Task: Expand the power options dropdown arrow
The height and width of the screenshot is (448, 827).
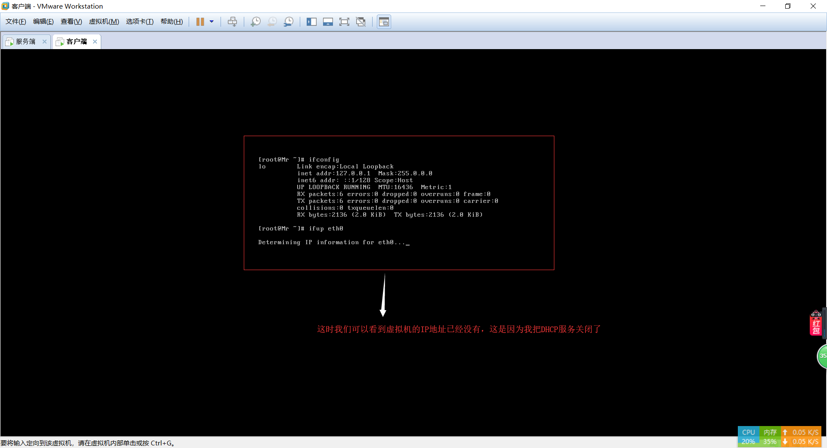Action: coord(211,22)
